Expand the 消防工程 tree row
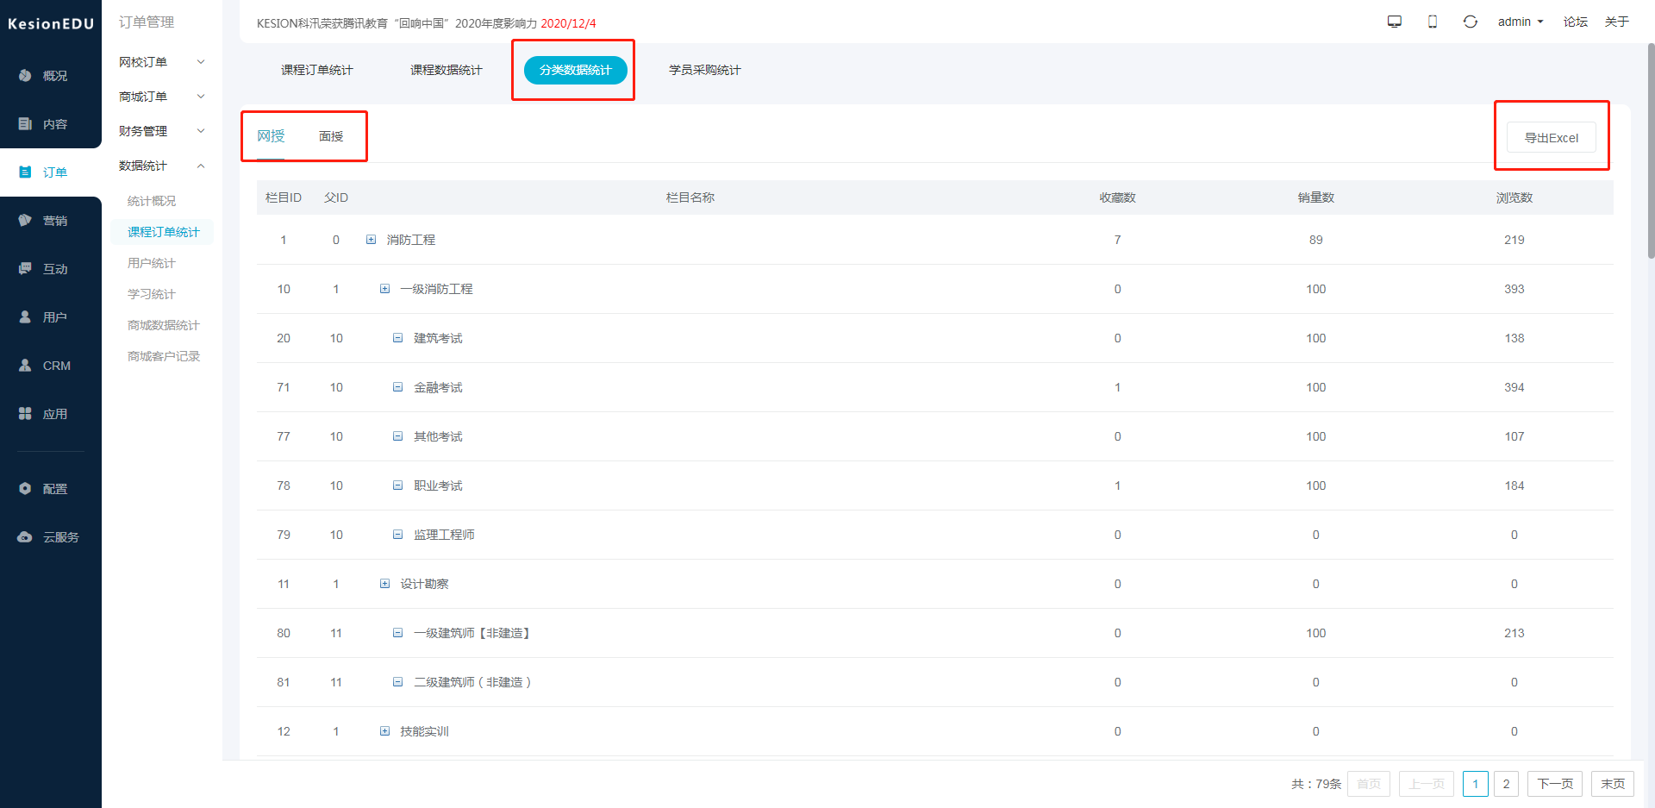The image size is (1655, 808). tap(371, 240)
